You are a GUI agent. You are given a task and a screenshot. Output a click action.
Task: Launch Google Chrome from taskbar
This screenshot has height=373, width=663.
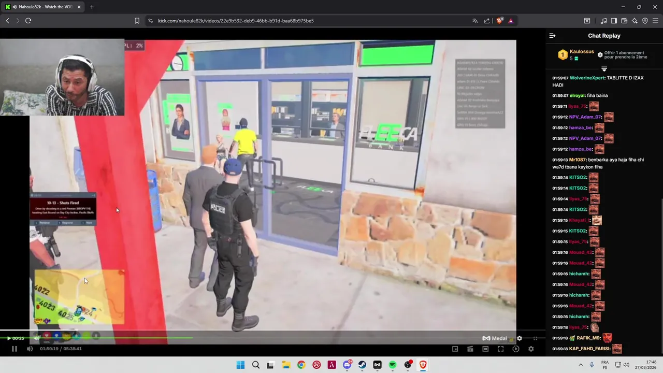pyautogui.click(x=301, y=365)
